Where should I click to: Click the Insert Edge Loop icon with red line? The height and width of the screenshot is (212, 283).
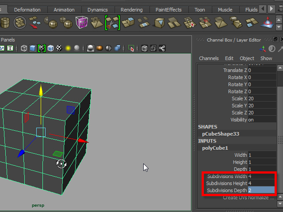coord(205,23)
